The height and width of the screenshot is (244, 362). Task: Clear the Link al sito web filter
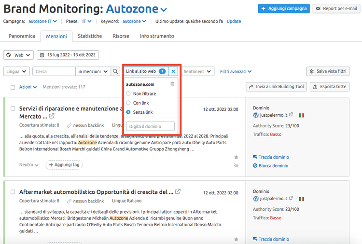click(173, 71)
